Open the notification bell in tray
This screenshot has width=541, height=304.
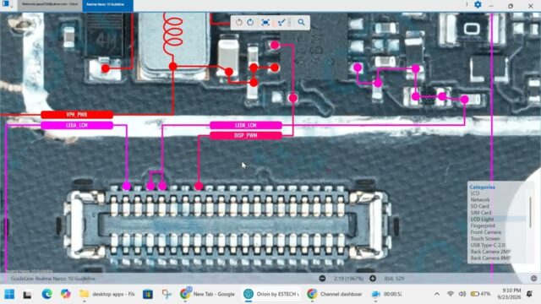click(x=529, y=294)
